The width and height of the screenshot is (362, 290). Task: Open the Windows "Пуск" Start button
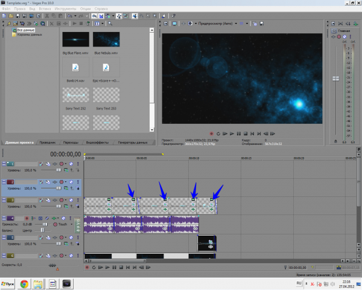pos(9,283)
